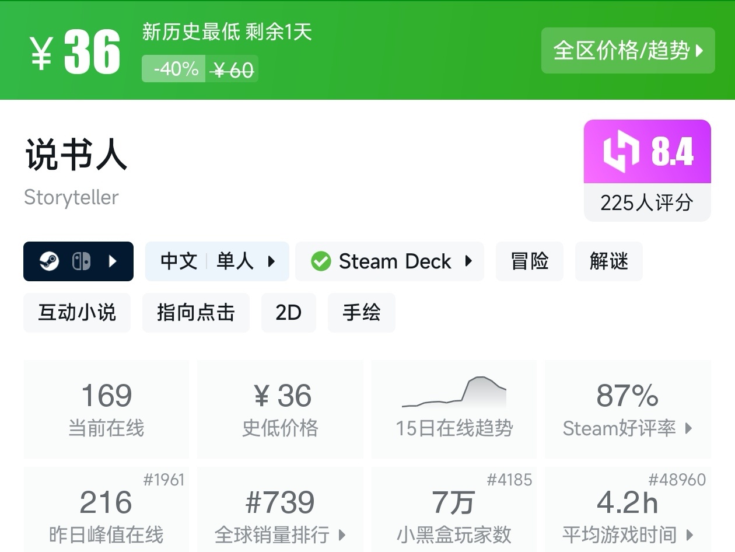
Task: Click the green Steam Deck verified checkmark
Action: pos(320,261)
